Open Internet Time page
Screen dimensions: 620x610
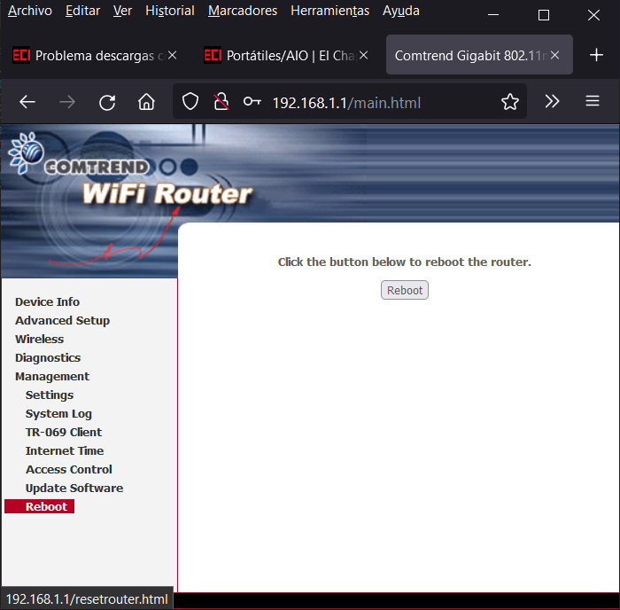pyautogui.click(x=65, y=451)
